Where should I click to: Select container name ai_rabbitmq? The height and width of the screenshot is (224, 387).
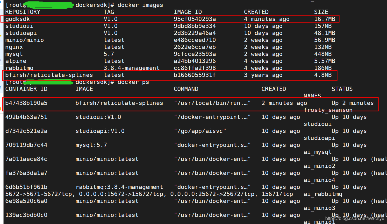point(323,194)
